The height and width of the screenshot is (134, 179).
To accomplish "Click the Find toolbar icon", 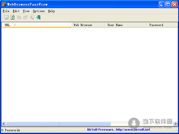I will 32,18.
